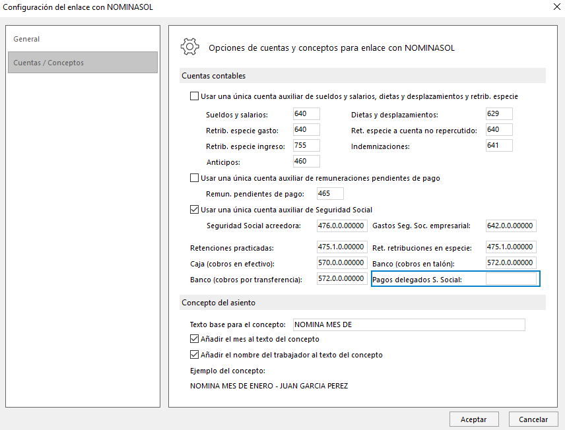Click the Banco (cobros en talón) field
This screenshot has width=565, height=430.
pos(511,262)
